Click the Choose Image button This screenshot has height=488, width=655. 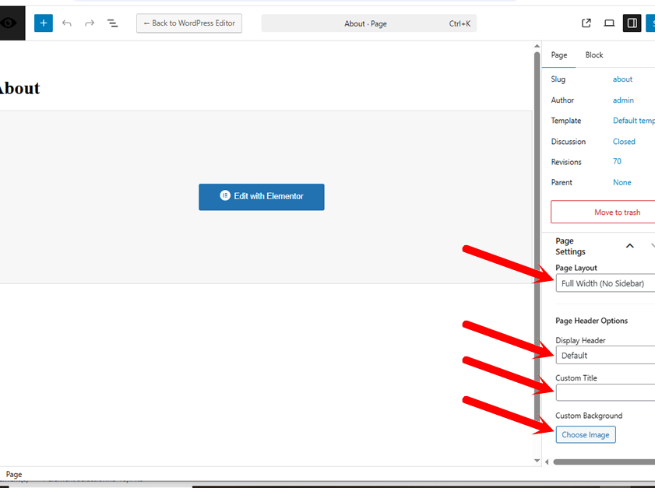[x=586, y=434]
